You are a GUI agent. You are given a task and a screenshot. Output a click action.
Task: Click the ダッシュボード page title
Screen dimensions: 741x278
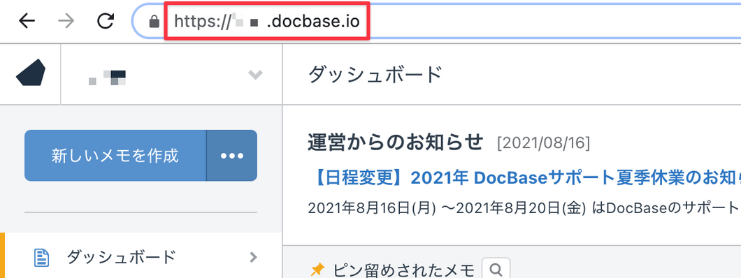coord(375,75)
